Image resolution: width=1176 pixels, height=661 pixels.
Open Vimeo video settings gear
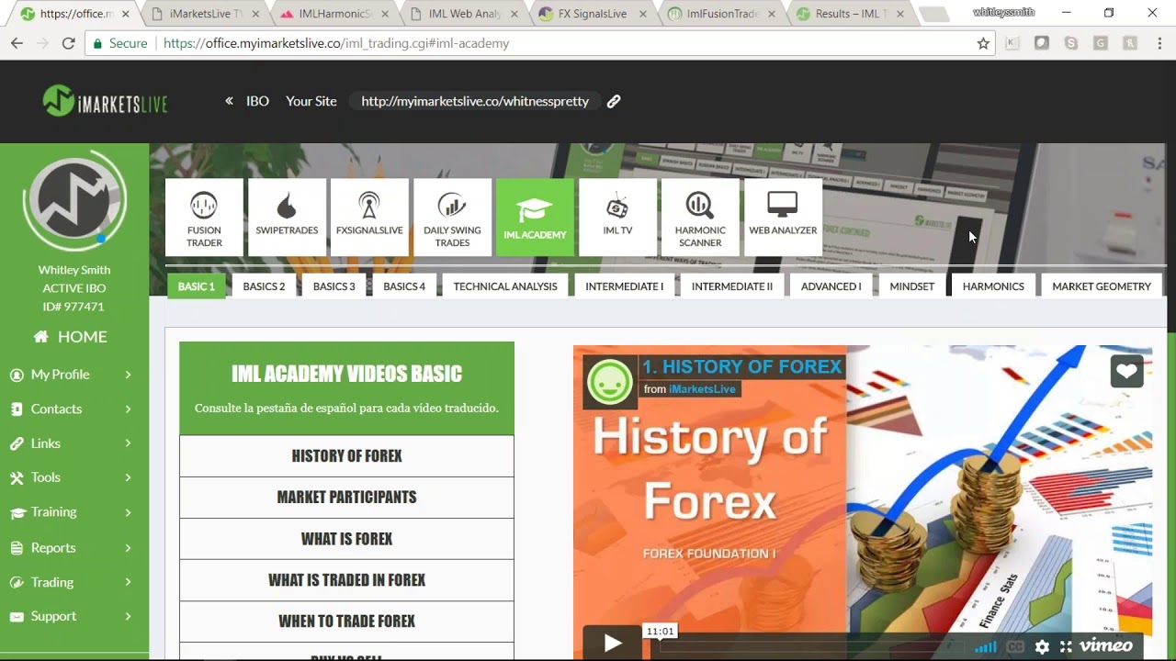(x=1042, y=646)
